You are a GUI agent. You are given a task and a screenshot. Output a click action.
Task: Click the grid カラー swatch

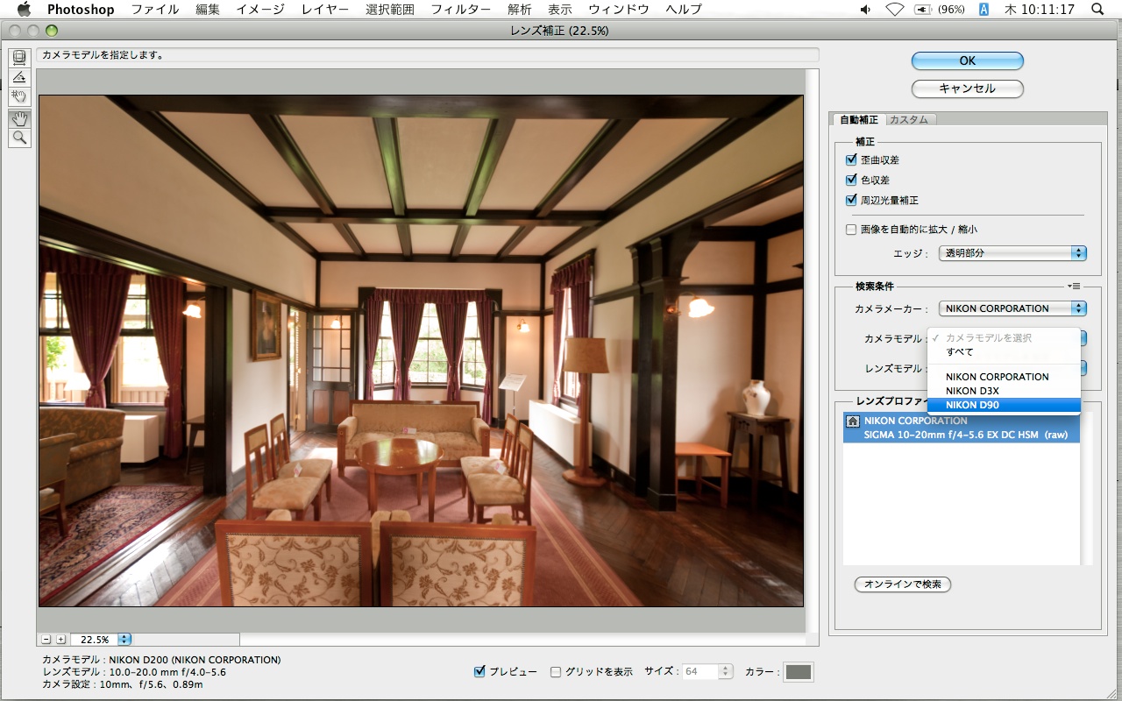point(798,672)
